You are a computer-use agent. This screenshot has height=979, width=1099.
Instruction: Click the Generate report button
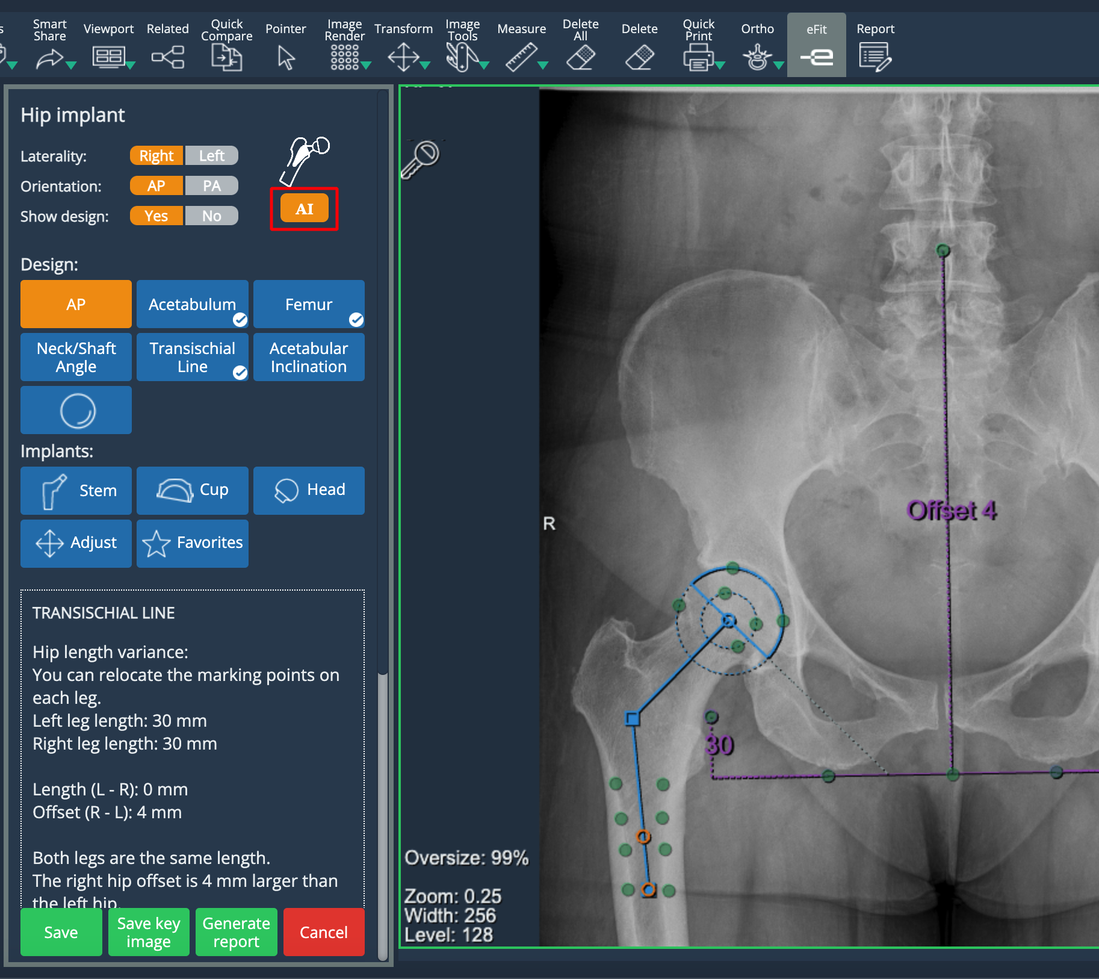click(x=236, y=932)
